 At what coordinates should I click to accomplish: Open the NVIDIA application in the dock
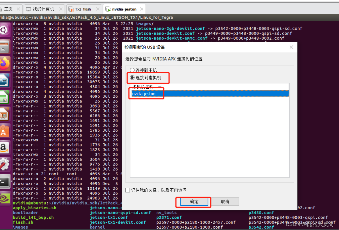click(5, 197)
